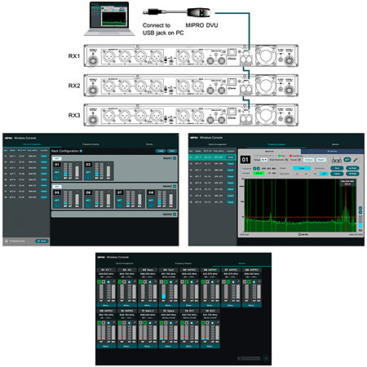Click Analyze button in Spectrum panel

pyautogui.click(x=309, y=160)
